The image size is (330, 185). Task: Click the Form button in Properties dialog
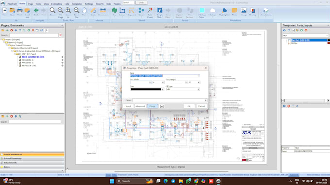[152, 106]
